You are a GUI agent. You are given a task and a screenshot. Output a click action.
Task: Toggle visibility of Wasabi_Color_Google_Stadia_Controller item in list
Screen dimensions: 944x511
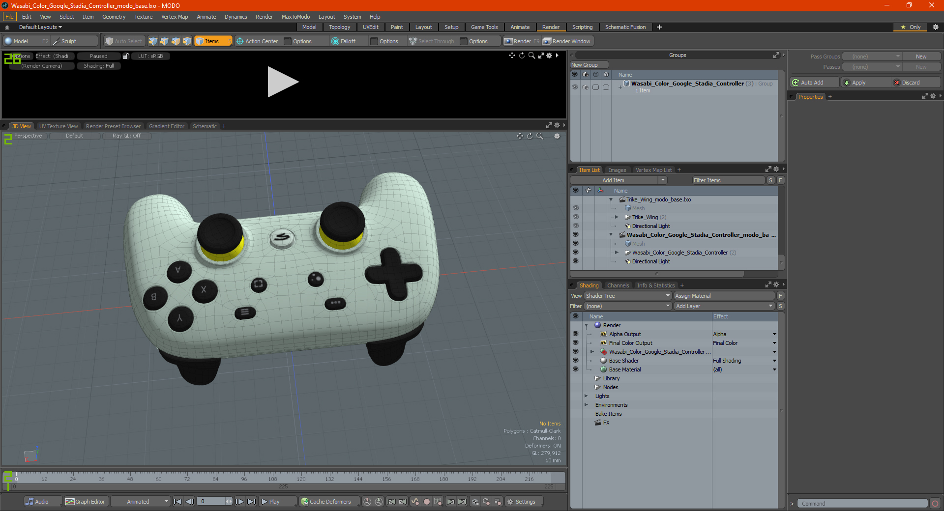tap(576, 253)
